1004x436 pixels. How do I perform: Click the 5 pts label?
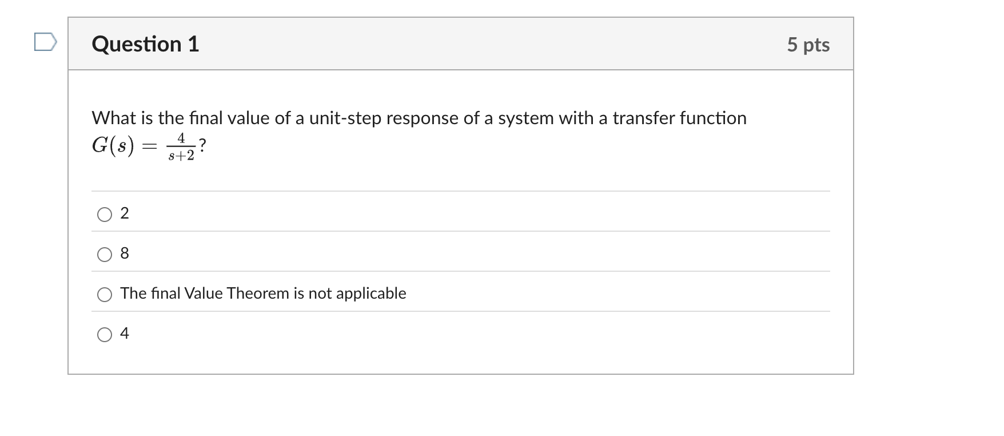click(x=808, y=45)
